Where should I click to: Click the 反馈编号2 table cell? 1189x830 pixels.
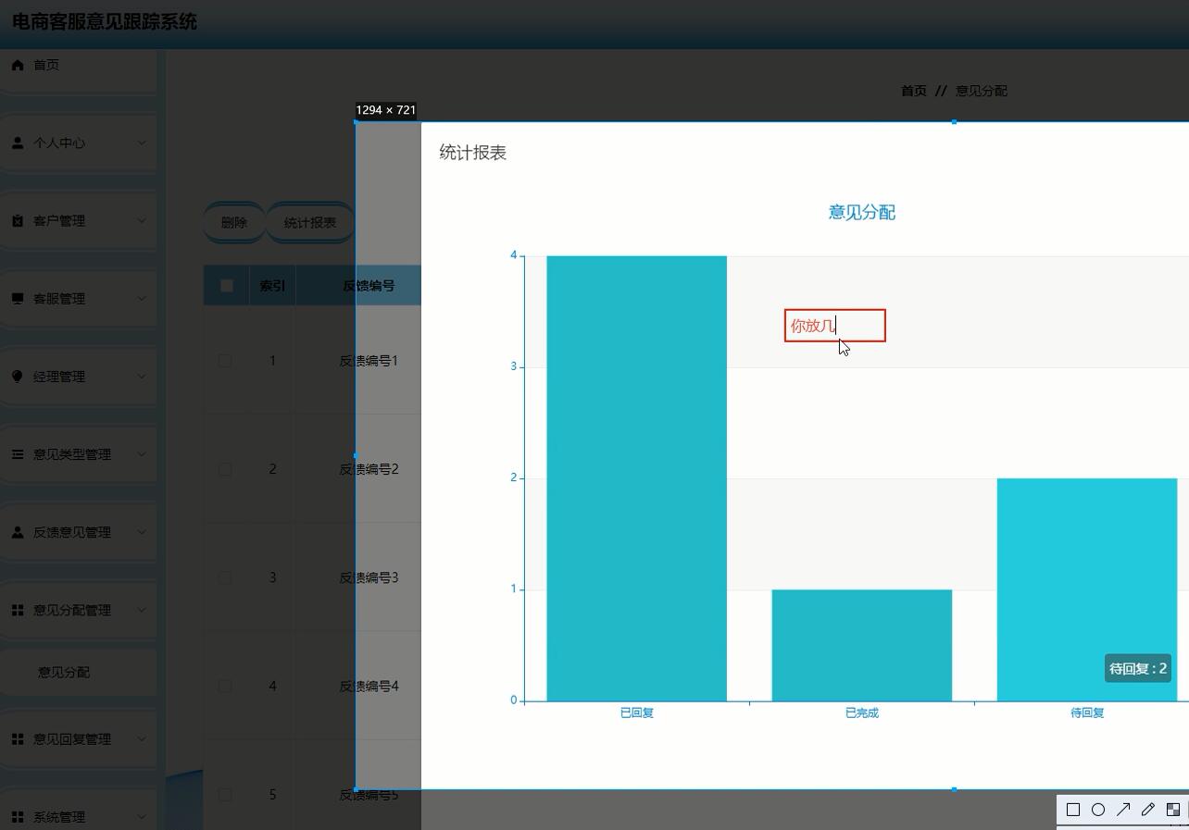(x=369, y=469)
